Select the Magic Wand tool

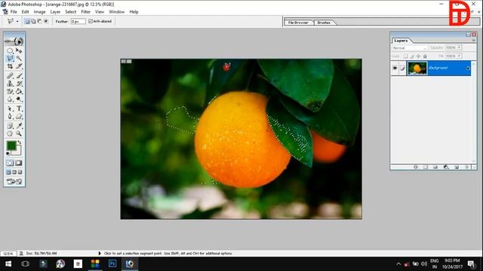click(19, 59)
